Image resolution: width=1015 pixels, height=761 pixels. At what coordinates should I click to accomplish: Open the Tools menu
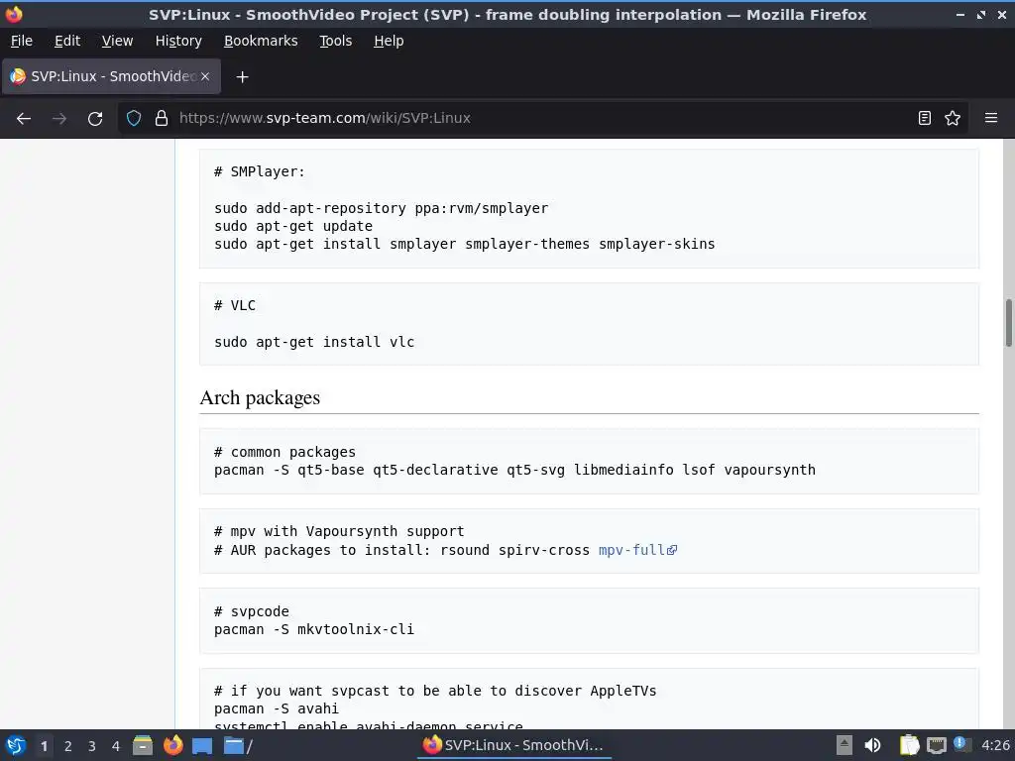[x=335, y=41]
